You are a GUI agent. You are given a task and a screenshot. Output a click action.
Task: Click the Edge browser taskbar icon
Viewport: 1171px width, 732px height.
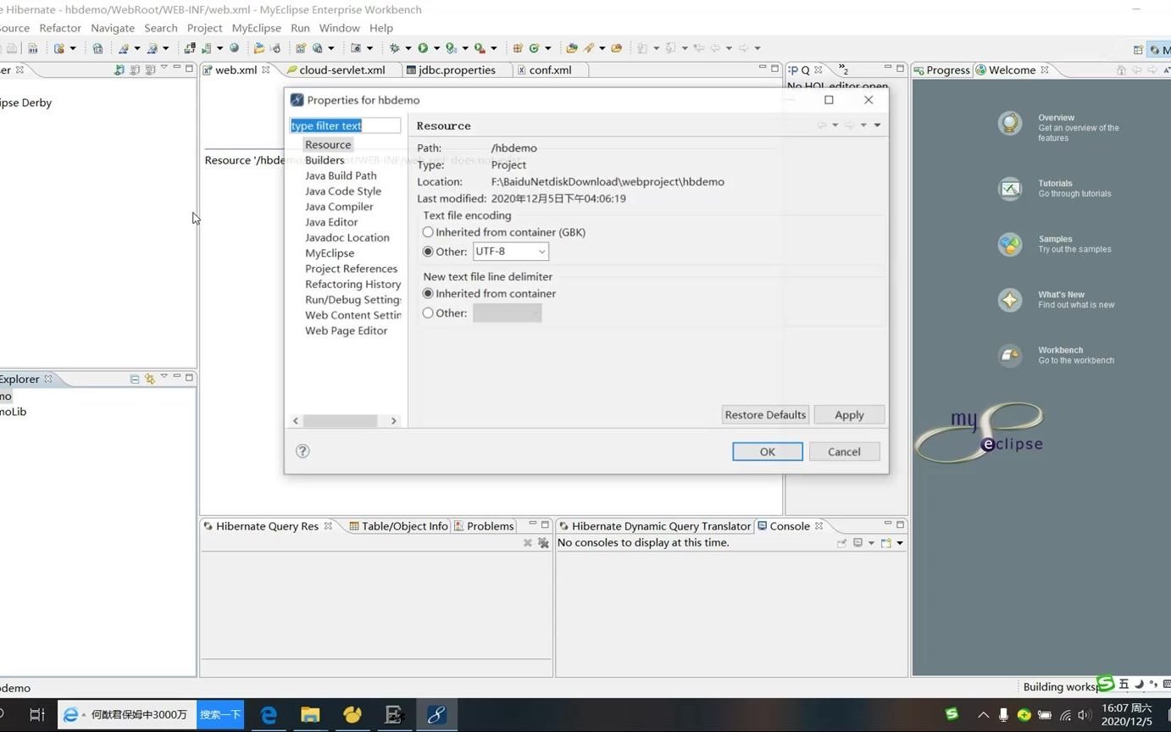pyautogui.click(x=269, y=715)
